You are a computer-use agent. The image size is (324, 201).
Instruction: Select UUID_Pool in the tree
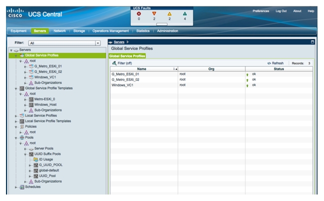pos(47,176)
